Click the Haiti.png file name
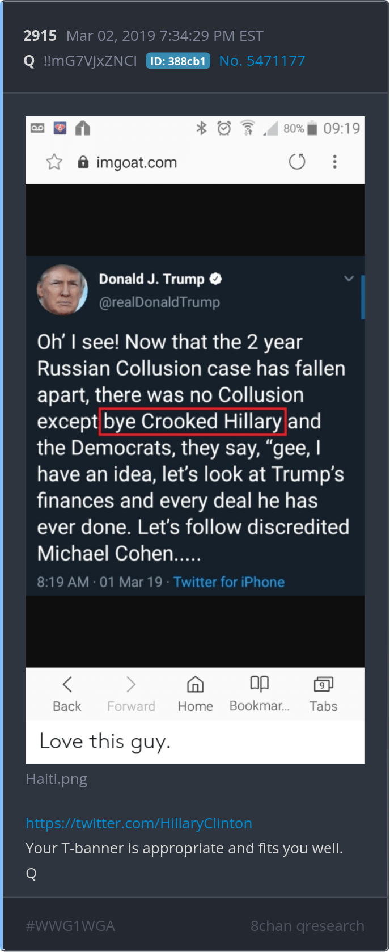The width and height of the screenshot is (390, 952). [57, 779]
